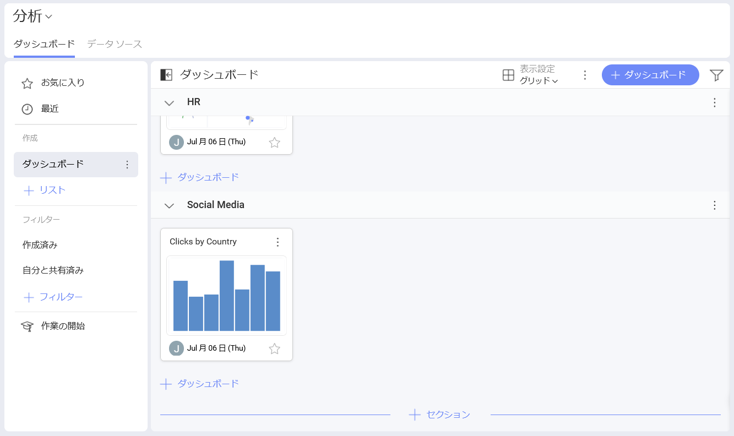
Task: Add dashboard to Social Media section
Action: [199, 384]
